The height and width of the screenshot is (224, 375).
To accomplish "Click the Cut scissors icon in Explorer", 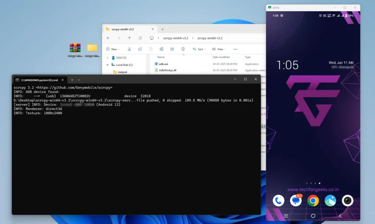I will point(129,49).
